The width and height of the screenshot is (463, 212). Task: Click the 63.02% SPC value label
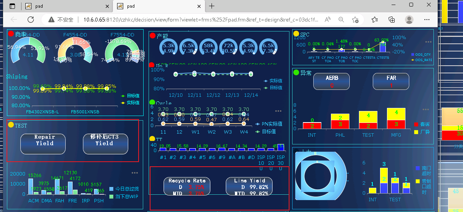tap(382, 40)
